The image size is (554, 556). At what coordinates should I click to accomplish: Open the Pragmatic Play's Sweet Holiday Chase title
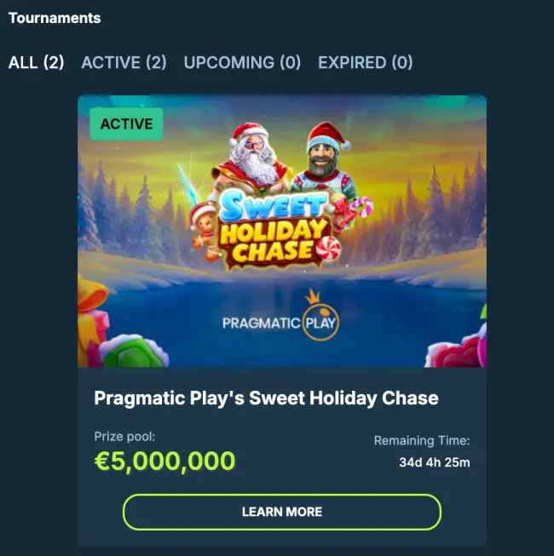pos(266,398)
